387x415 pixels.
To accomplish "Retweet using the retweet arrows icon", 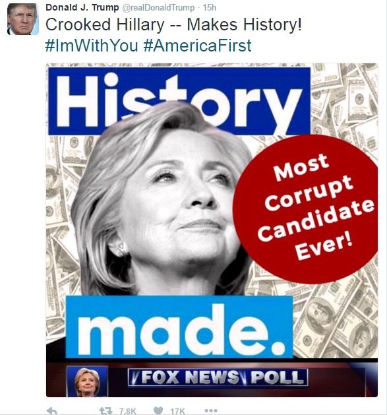I will click(106, 411).
